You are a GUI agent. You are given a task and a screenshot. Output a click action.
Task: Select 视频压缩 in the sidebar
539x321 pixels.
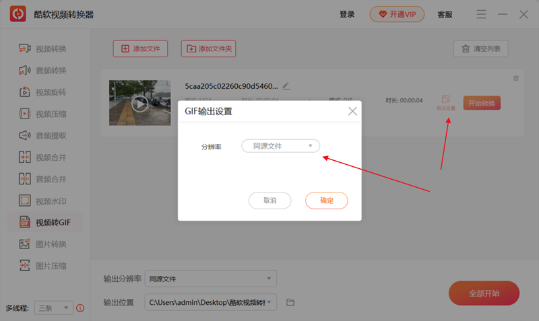click(42, 114)
